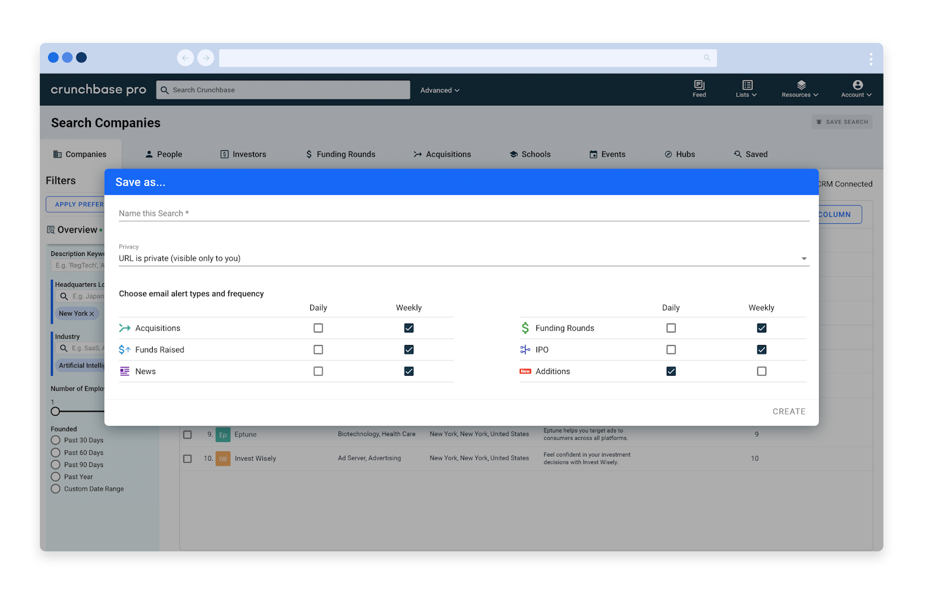The image size is (926, 593).
Task: Enable weekly Additions alerts
Action: [x=762, y=371]
